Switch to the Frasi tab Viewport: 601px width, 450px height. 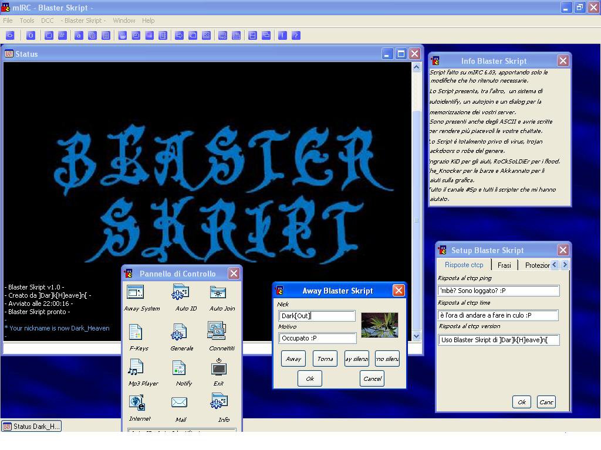point(504,265)
